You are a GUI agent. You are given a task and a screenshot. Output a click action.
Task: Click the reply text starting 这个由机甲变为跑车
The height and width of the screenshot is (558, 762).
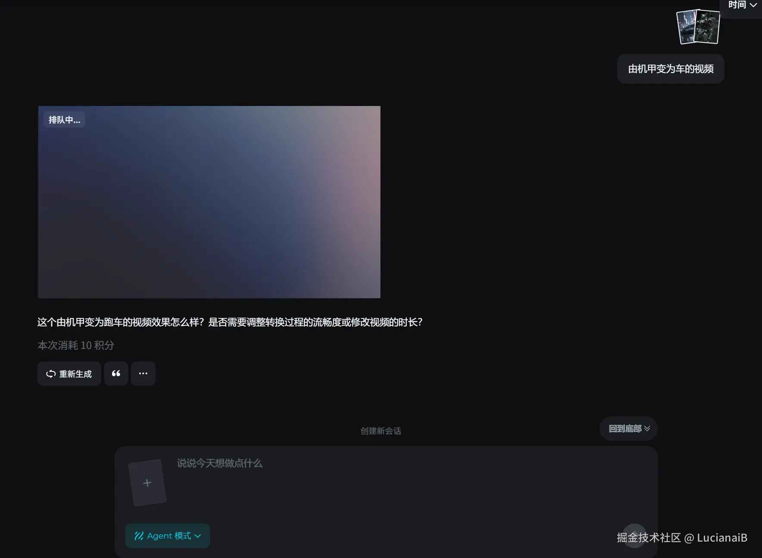click(x=230, y=322)
